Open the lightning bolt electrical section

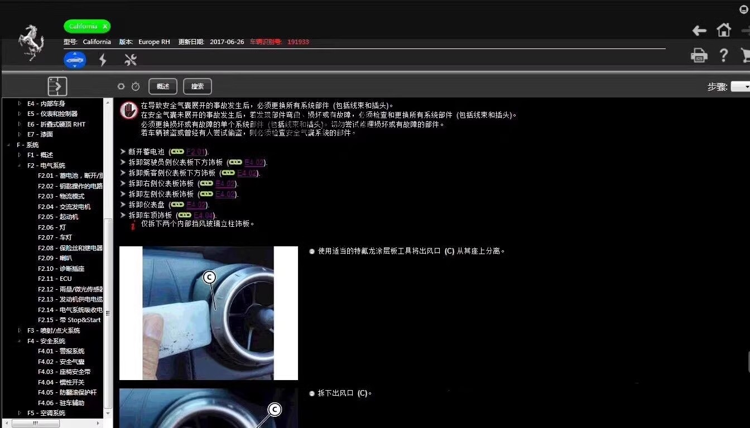[x=103, y=60]
